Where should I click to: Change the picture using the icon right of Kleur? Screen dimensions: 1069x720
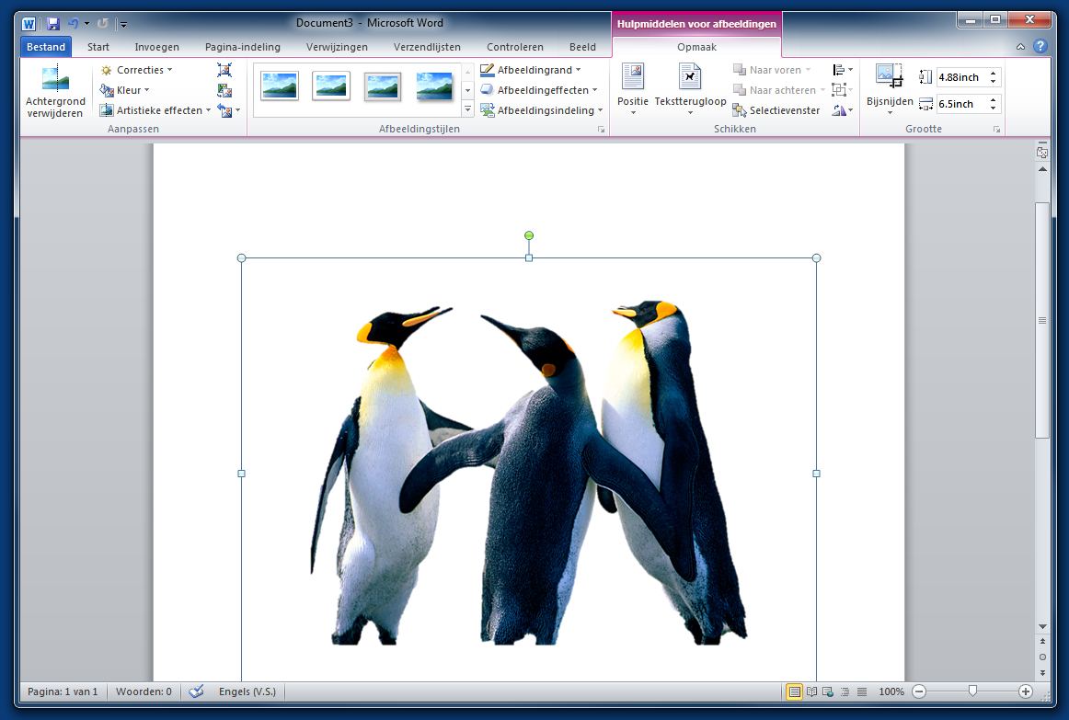point(224,90)
